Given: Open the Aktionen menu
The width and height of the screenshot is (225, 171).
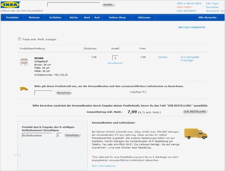Looking at the screenshot, I should pyautogui.click(x=144, y=17).
